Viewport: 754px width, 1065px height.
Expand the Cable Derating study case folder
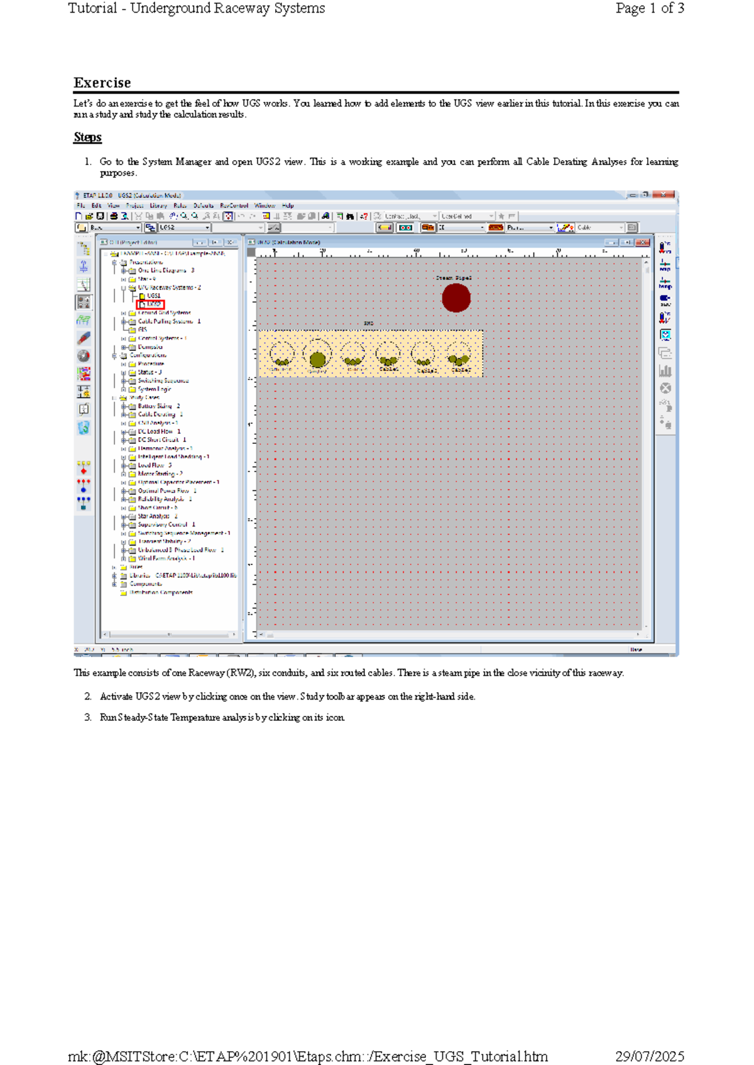pos(124,414)
